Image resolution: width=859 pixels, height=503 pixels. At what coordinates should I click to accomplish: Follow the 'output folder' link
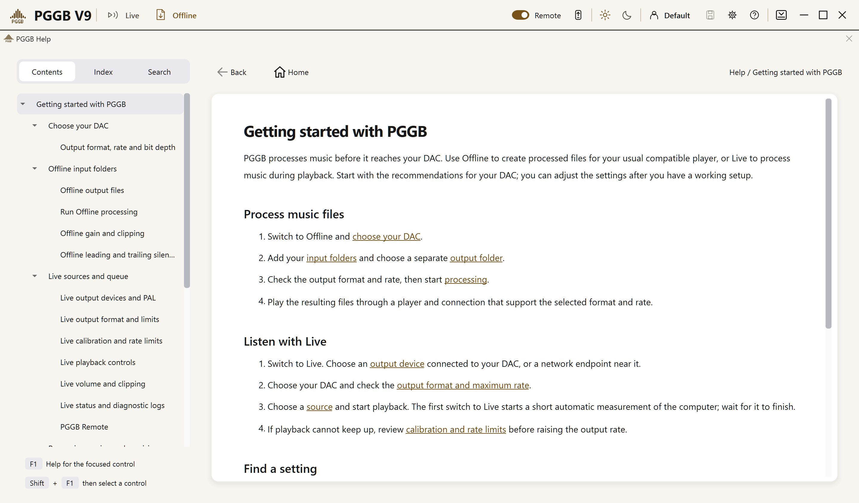pos(476,258)
